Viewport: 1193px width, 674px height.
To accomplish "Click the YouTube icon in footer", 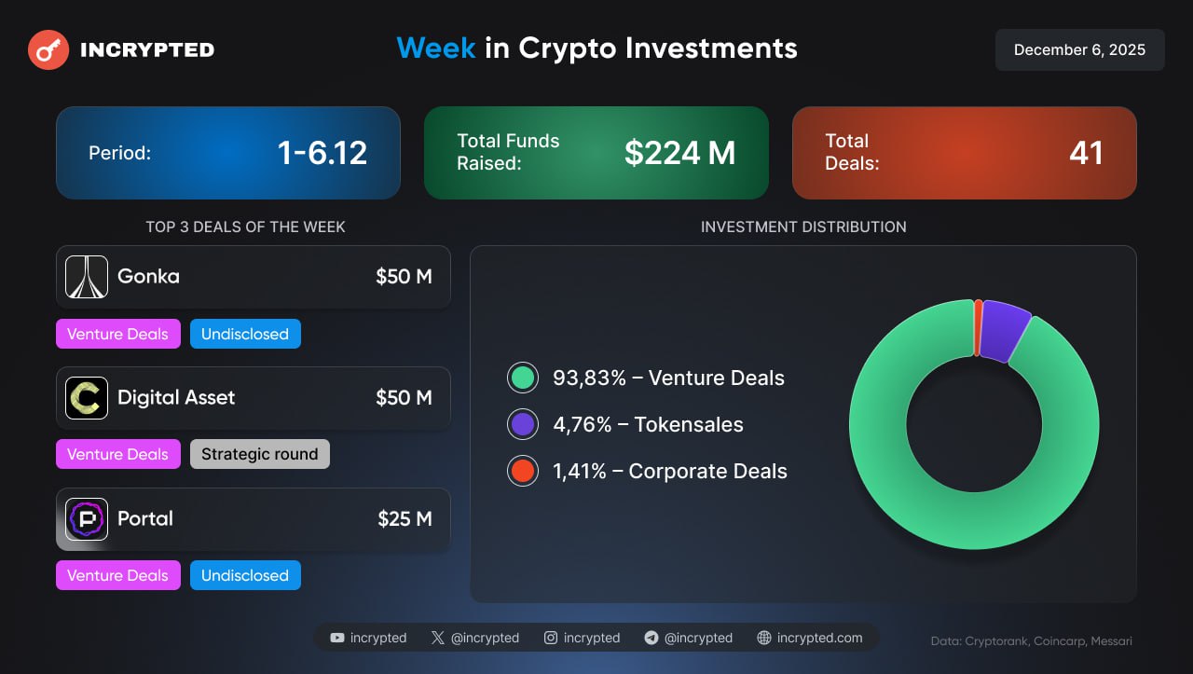I will 337,639.
